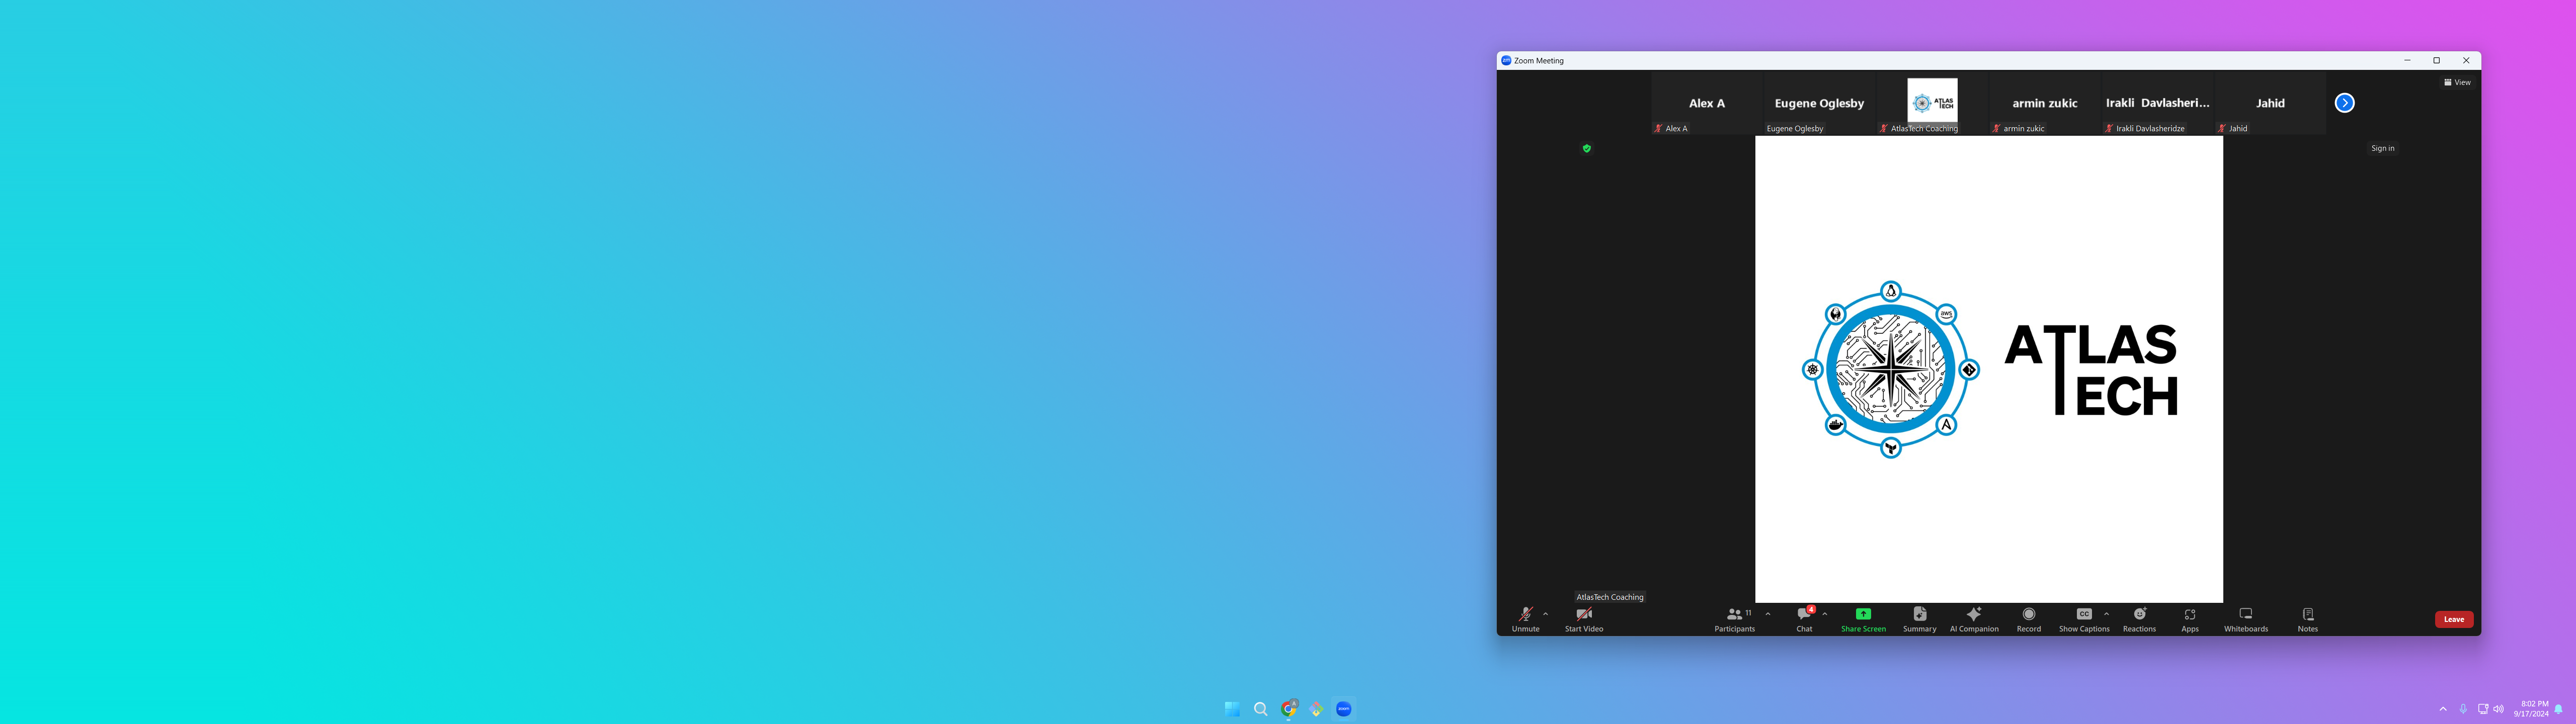This screenshot has width=2576, height=724.
Task: Open the View layout menu
Action: point(2457,82)
